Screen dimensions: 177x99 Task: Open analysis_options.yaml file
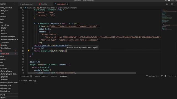click(9, 82)
